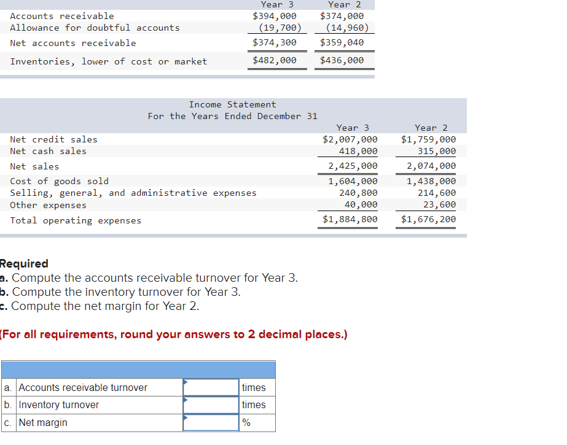Click the 'Net margin' row text
Viewport: 567px width, 445px height.
[43, 422]
